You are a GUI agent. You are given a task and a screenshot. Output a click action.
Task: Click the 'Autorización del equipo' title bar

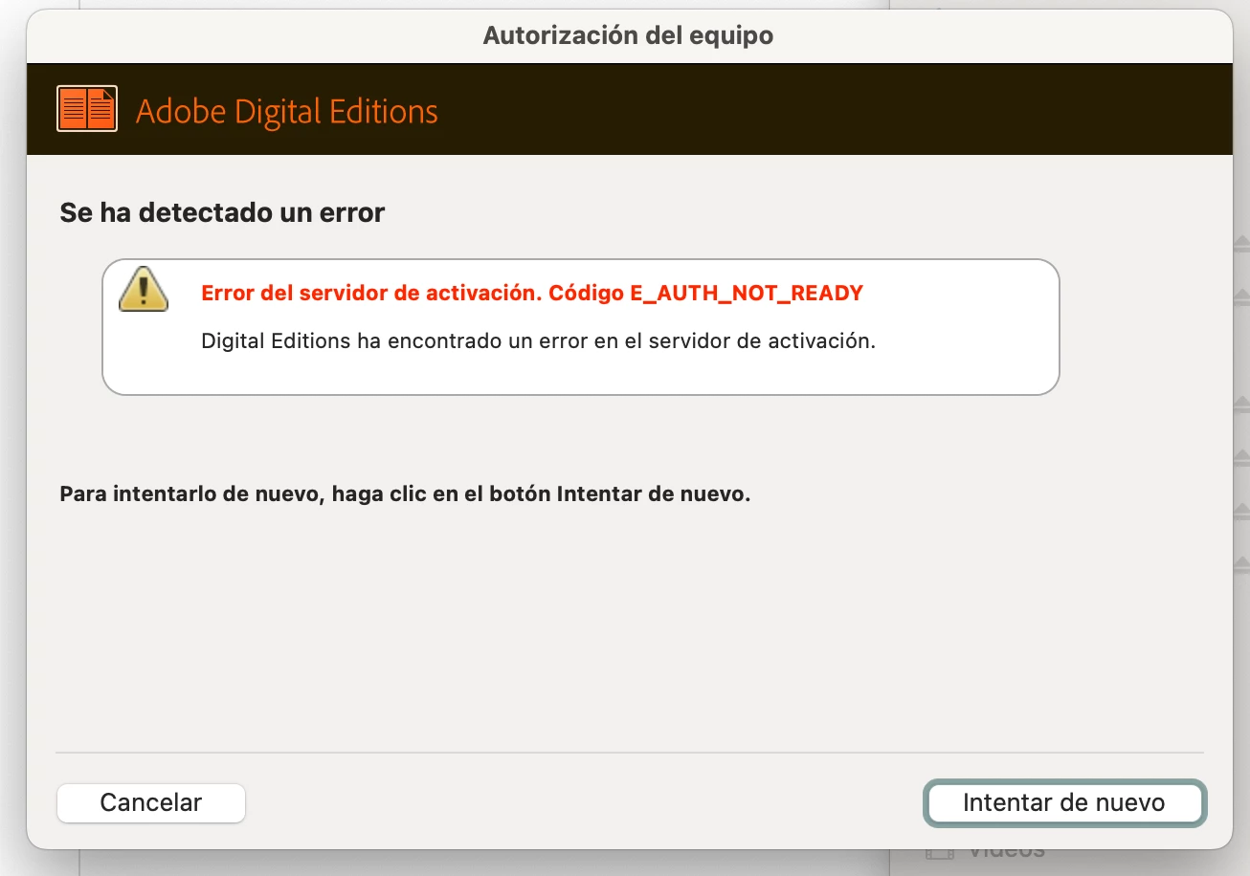pos(629,36)
